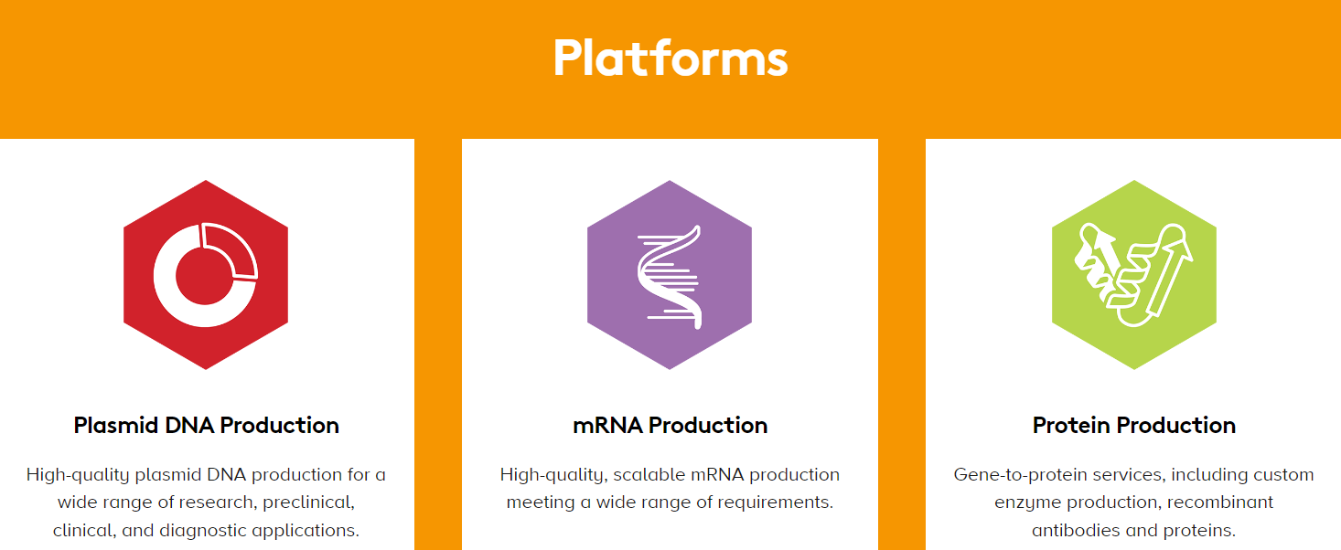1341x550 pixels.
Task: Click text starting 'Gene-to-protein services'
Action: coord(1133,475)
